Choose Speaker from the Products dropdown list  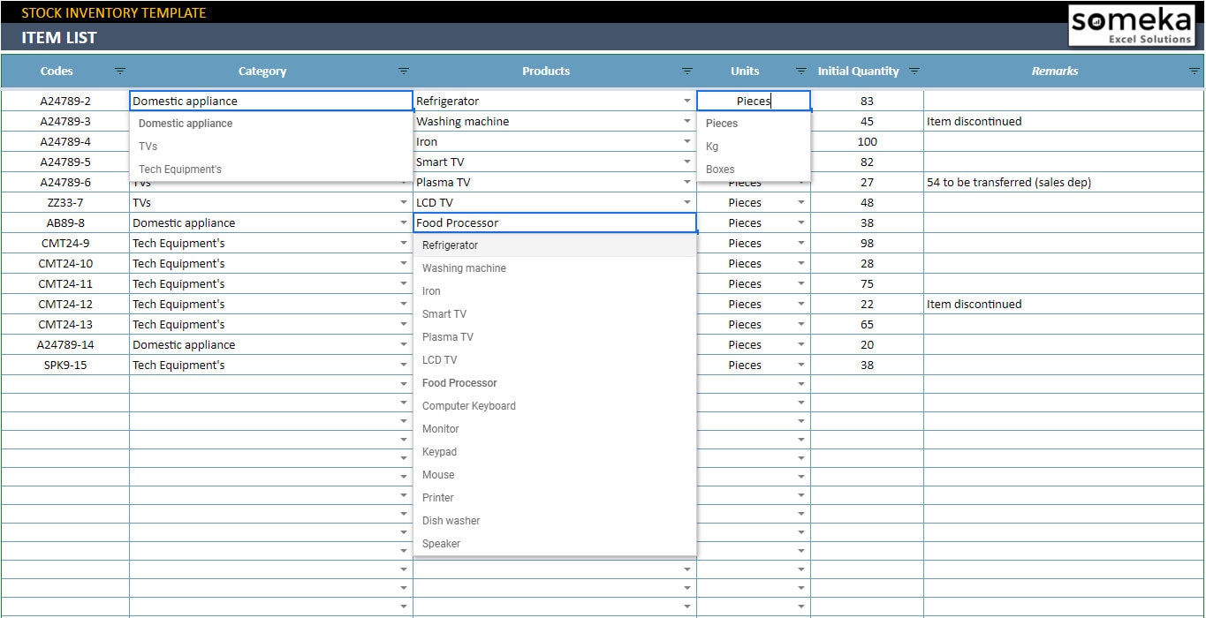tap(440, 543)
